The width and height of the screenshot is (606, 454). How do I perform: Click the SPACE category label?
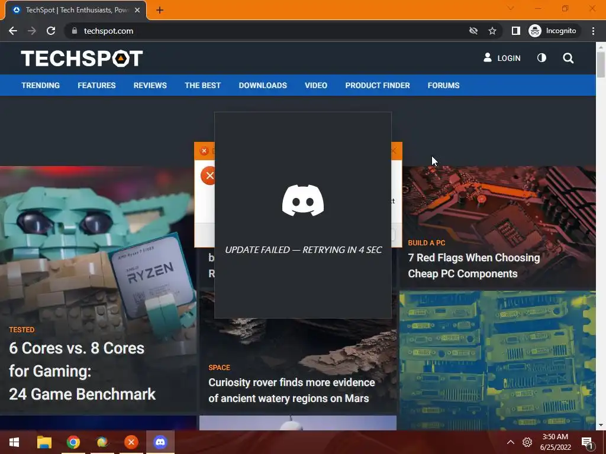pyautogui.click(x=219, y=368)
